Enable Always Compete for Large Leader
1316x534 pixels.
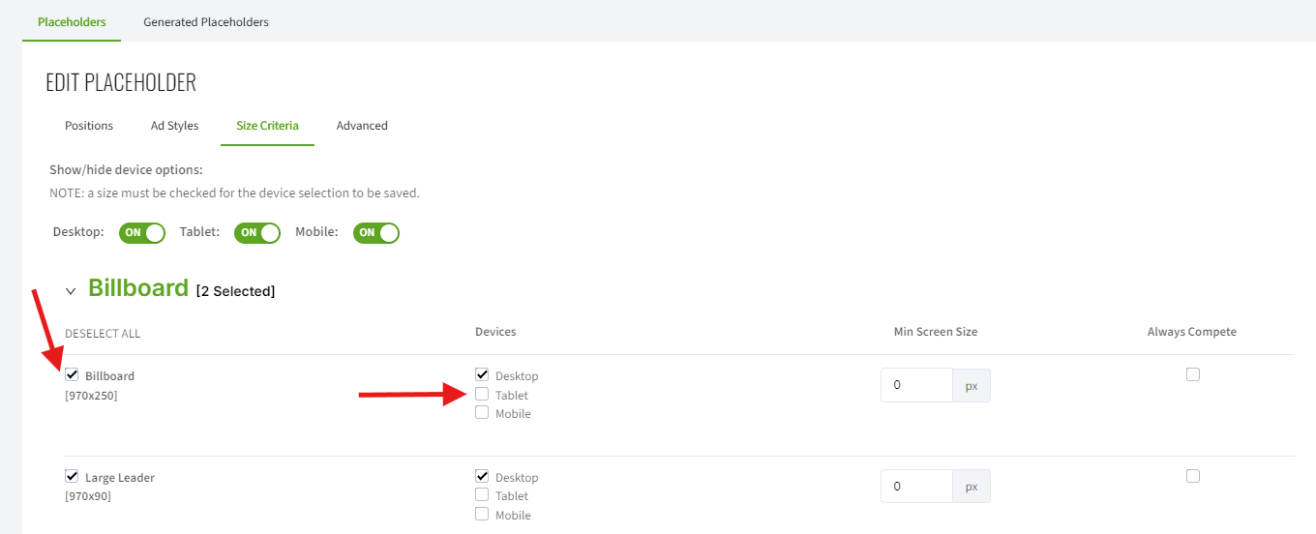1192,476
